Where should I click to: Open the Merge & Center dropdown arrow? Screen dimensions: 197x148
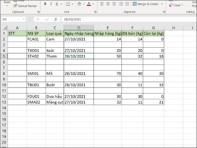point(161,4)
